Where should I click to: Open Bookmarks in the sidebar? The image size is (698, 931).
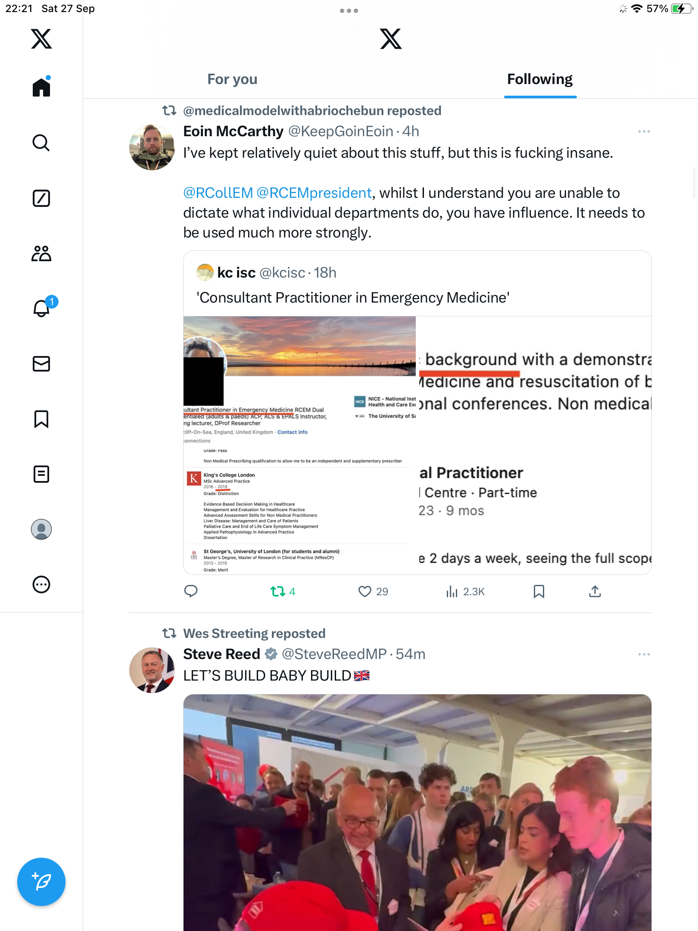point(41,419)
